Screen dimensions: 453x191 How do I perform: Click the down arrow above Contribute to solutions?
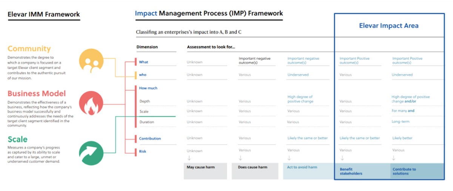[x=394, y=158]
